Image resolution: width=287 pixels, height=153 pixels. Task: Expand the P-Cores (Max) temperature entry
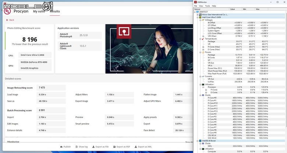(203, 47)
